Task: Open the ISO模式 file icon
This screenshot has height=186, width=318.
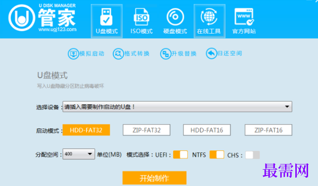Action: click(141, 17)
